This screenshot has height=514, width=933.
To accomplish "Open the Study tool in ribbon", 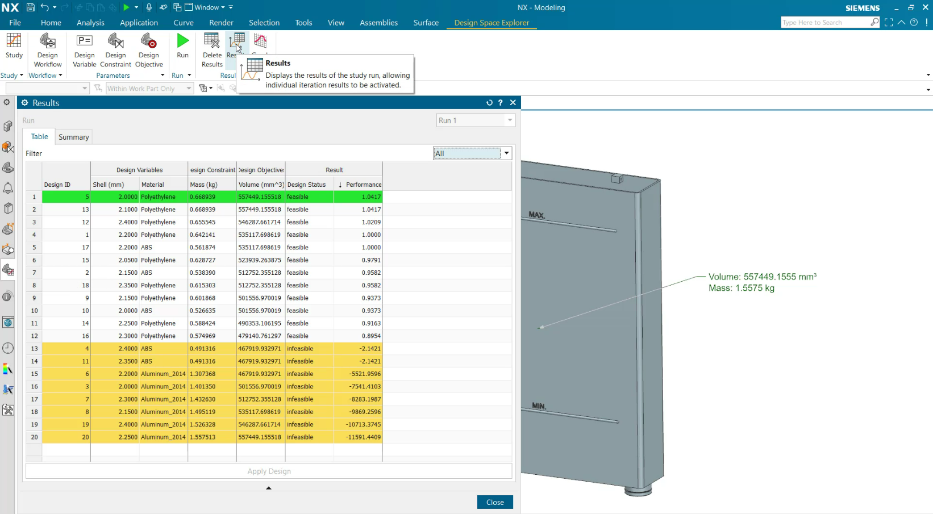I will (x=14, y=45).
